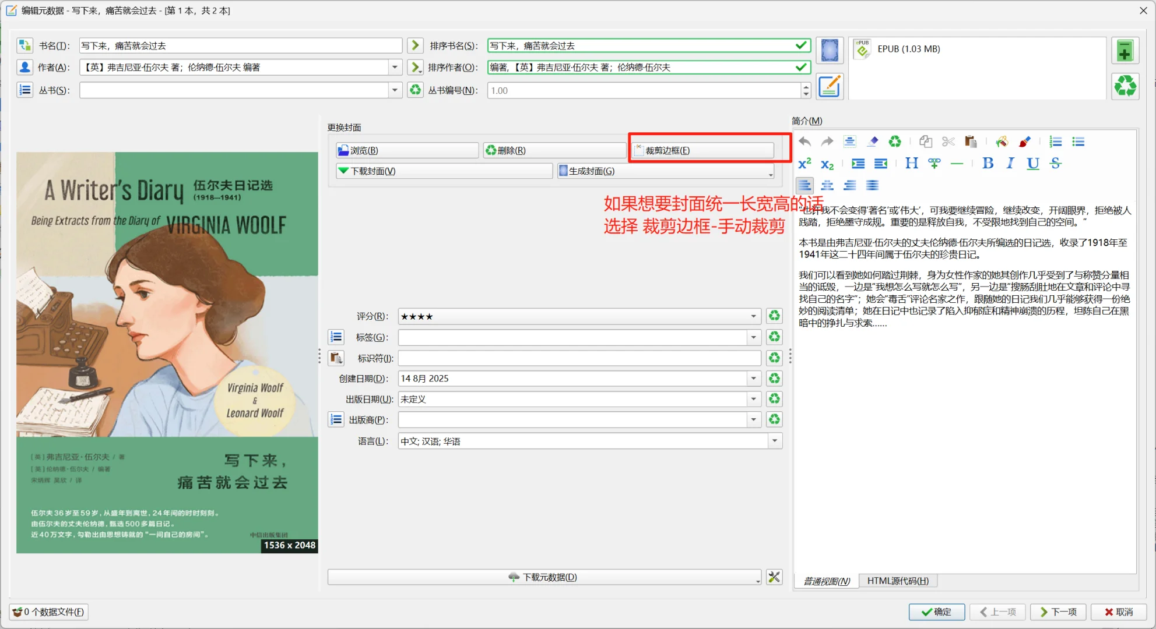Choose background color paint bucket icon
The width and height of the screenshot is (1156, 629).
(1002, 142)
